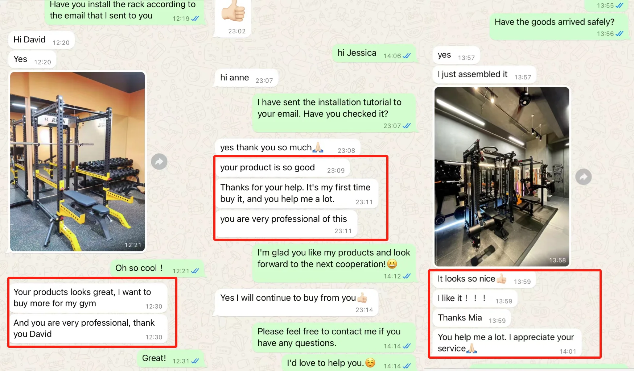Open the dark gym rack photo
Image resolution: width=634 pixels, height=371 pixels.
502,177
